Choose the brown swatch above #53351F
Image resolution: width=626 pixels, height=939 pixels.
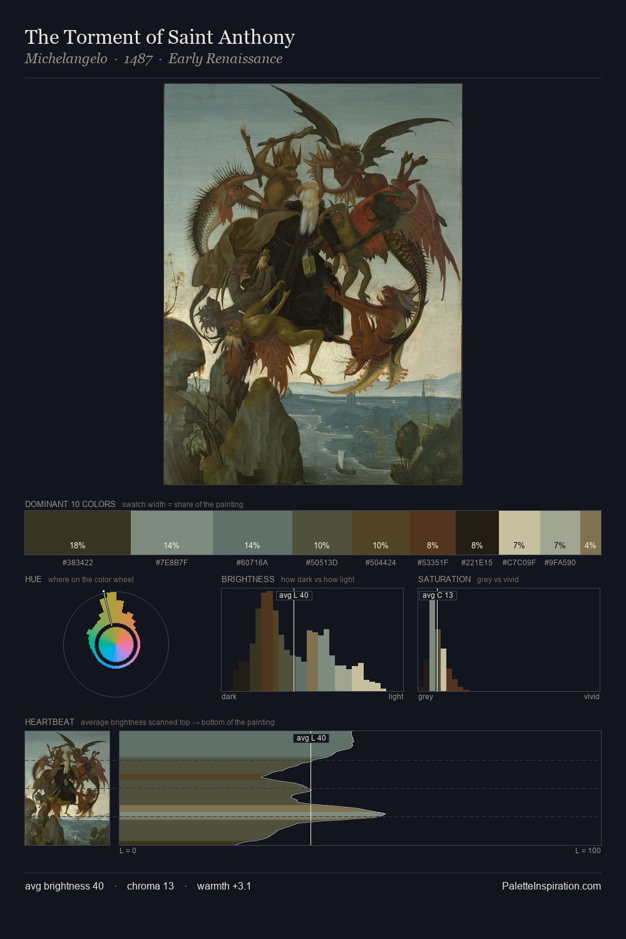[433, 533]
